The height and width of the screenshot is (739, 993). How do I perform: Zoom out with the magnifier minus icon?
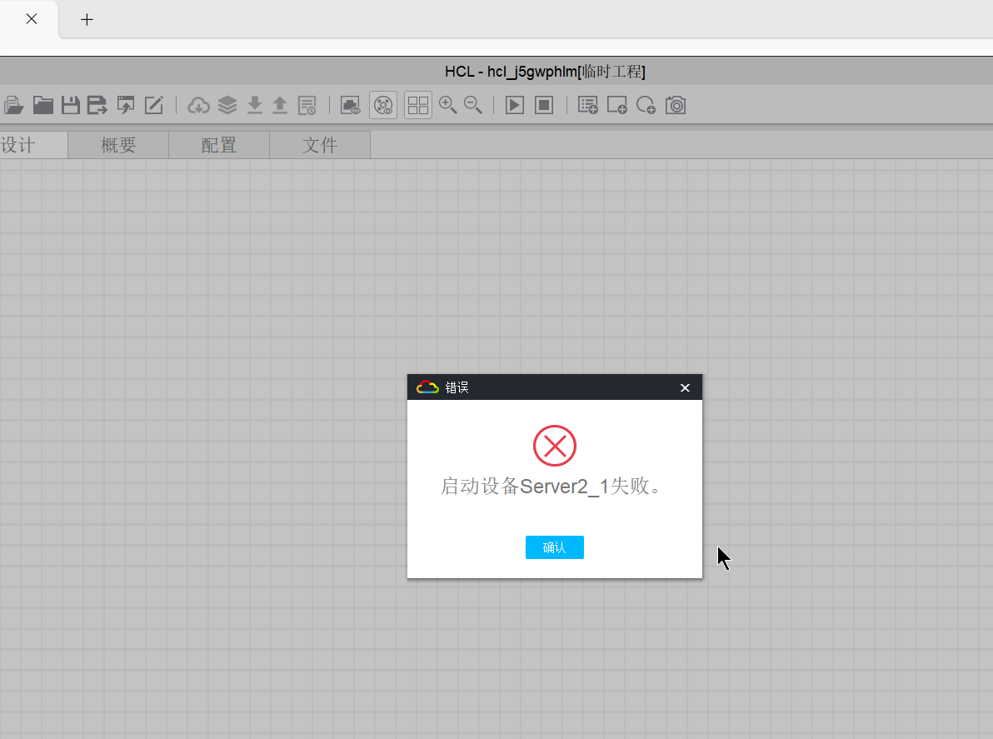(x=473, y=105)
